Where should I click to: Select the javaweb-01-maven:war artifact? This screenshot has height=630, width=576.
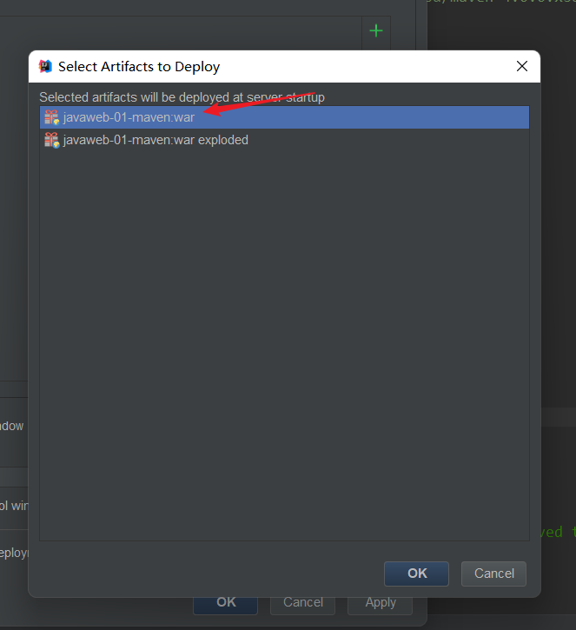pos(284,117)
